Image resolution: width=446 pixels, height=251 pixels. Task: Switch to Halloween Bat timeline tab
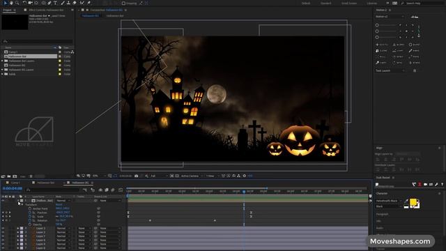(x=45, y=183)
